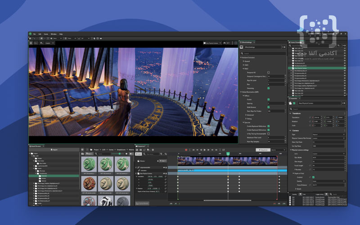
Task: Select New Physical Camera in Scene Hierarchy
Action: tap(317, 68)
